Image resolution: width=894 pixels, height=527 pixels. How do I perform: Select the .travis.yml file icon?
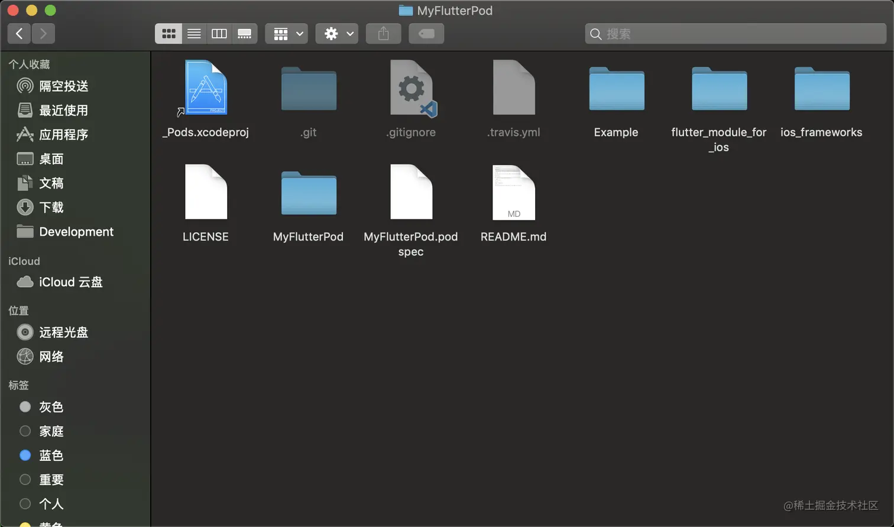[x=514, y=87]
